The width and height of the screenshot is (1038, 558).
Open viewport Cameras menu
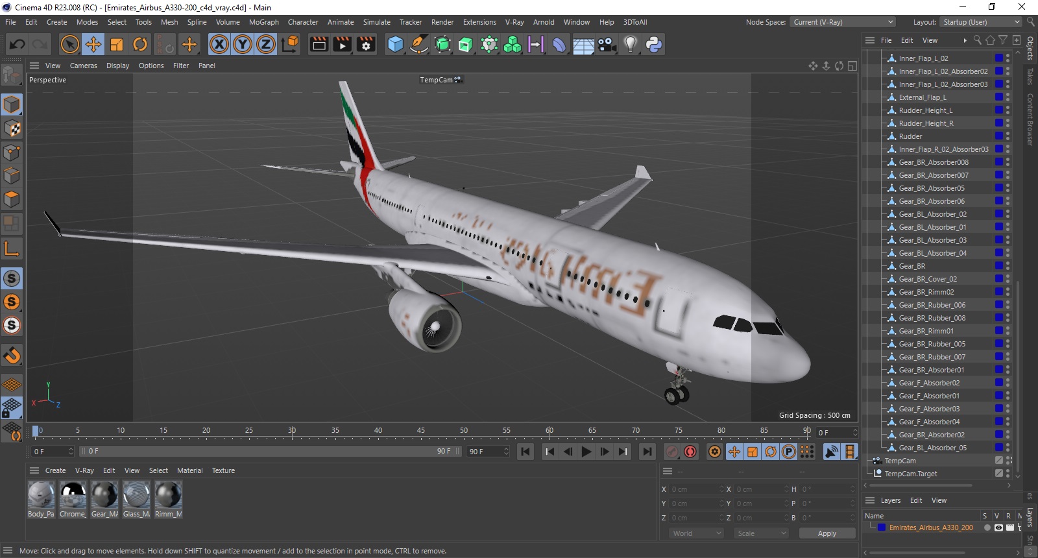point(83,66)
